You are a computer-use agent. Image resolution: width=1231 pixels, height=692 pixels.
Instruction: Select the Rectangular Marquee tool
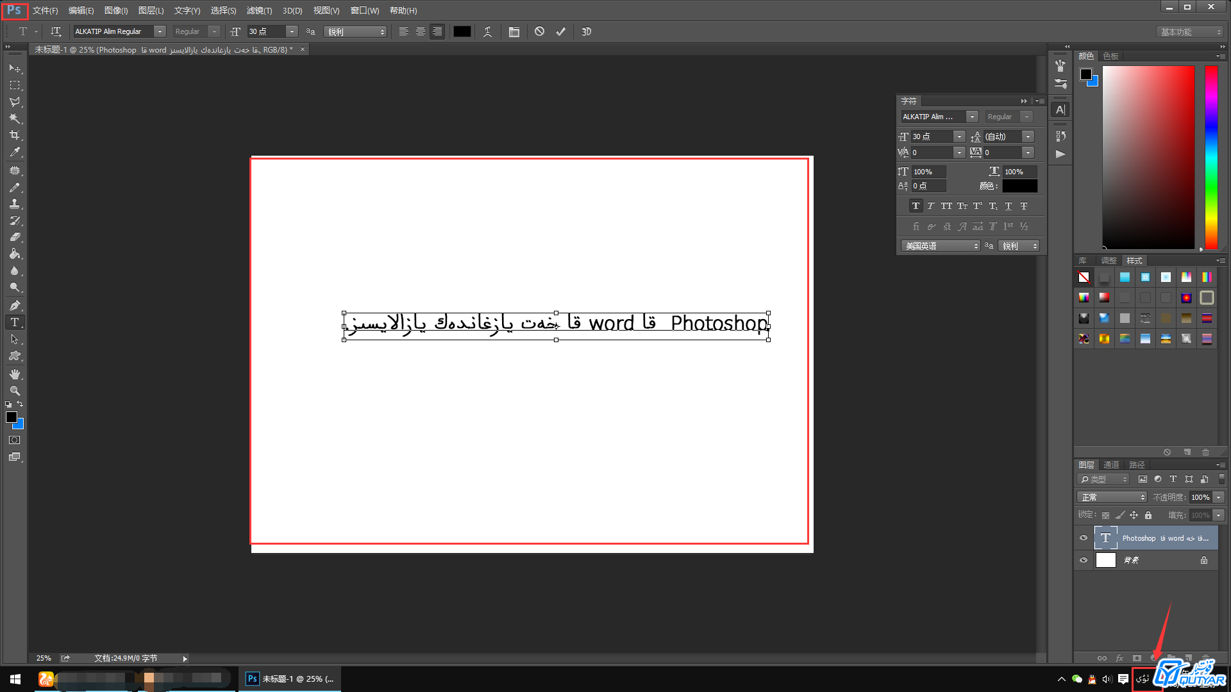coord(15,85)
